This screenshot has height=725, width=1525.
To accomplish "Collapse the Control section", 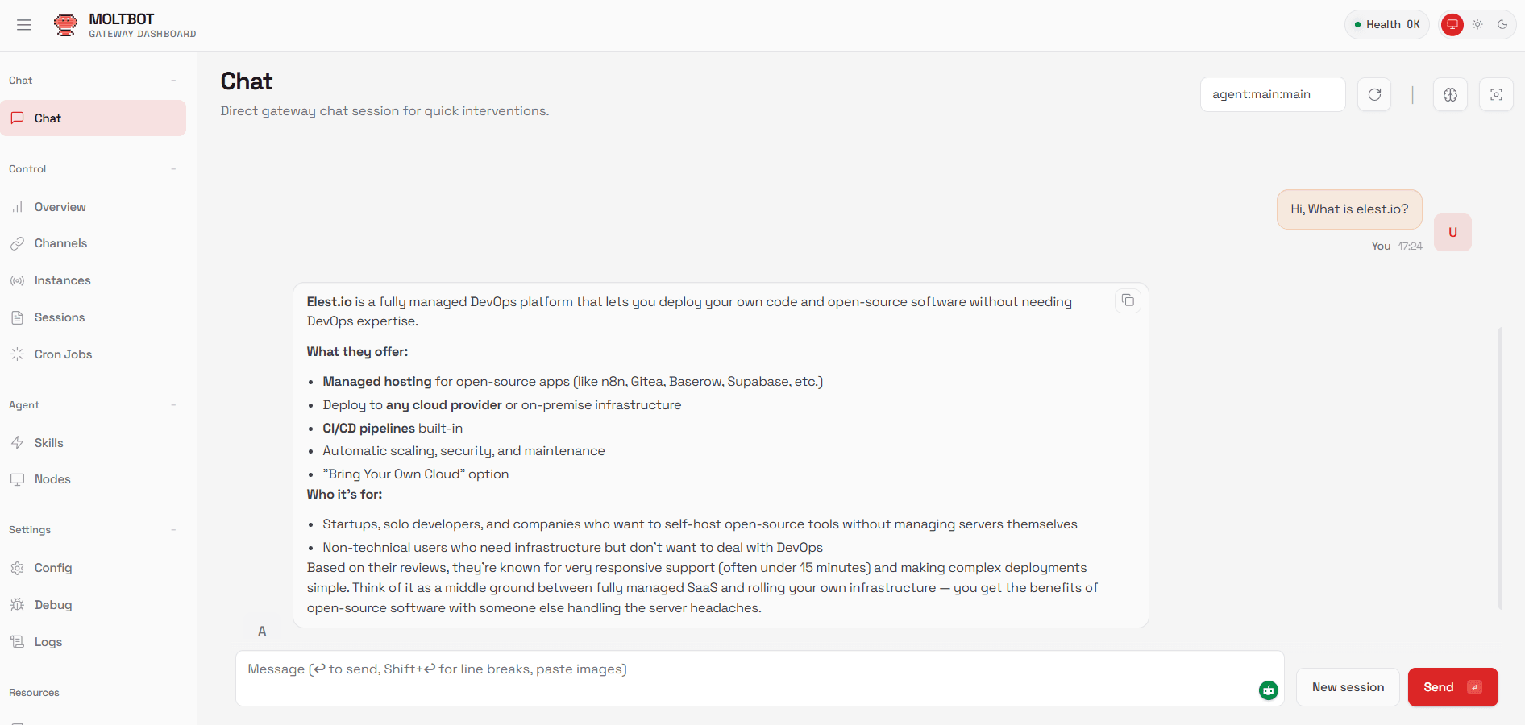I will tap(174, 168).
